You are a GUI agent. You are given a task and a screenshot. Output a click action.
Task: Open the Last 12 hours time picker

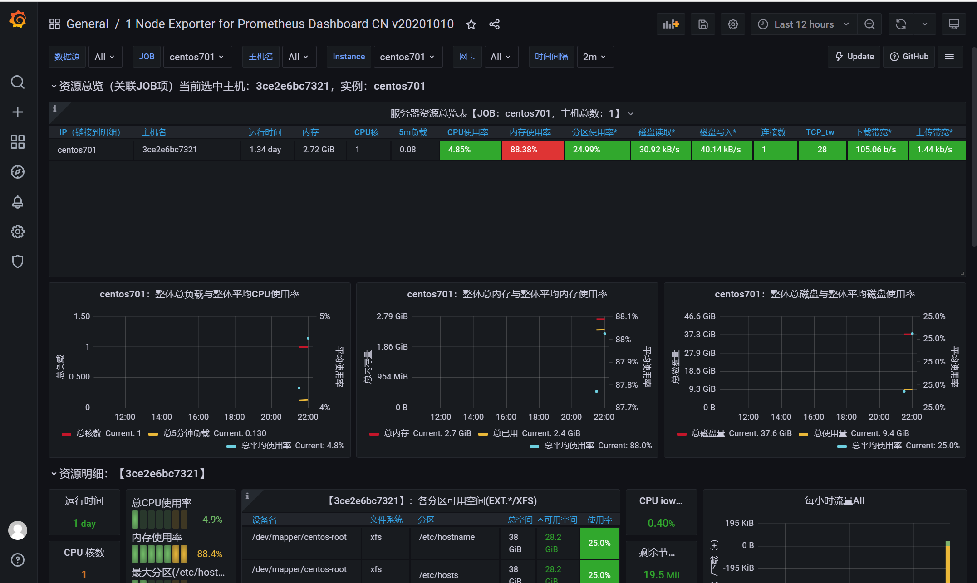point(803,24)
